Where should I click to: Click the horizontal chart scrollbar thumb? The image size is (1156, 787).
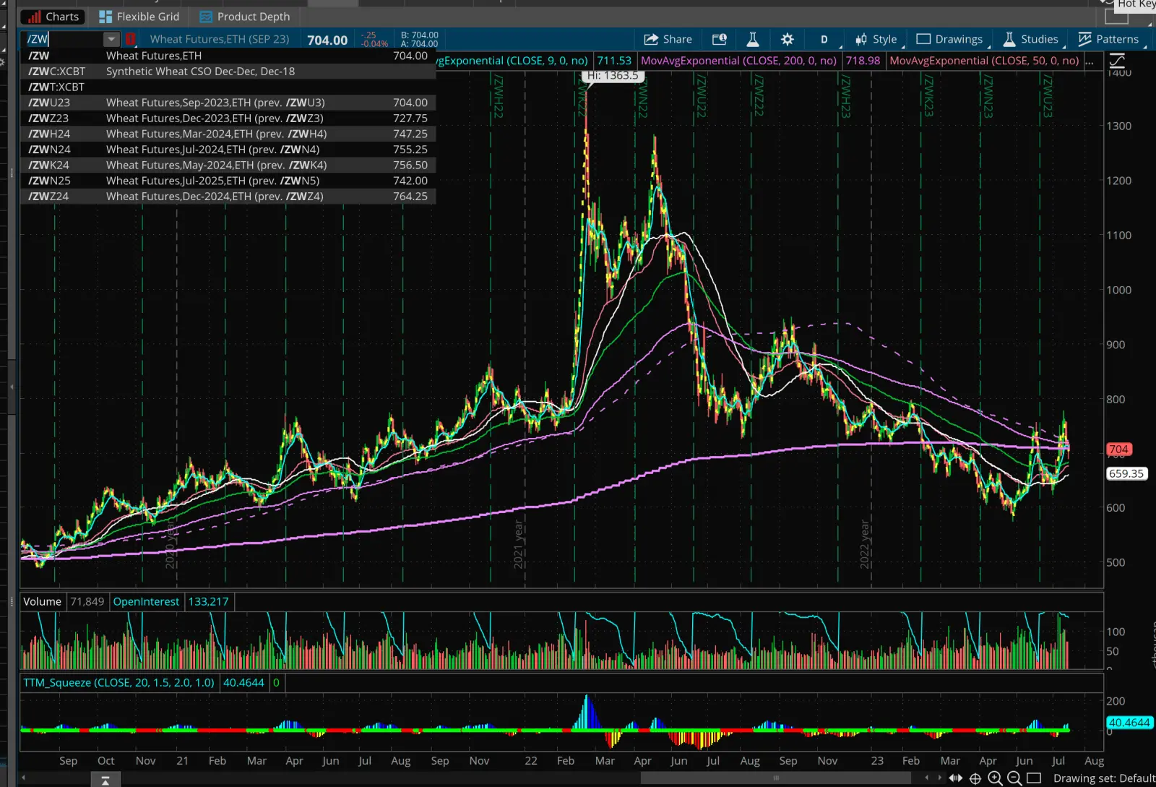776,778
